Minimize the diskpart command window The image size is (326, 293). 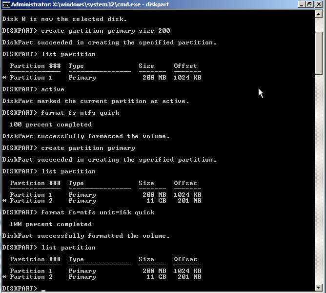pyautogui.click(x=301, y=4)
